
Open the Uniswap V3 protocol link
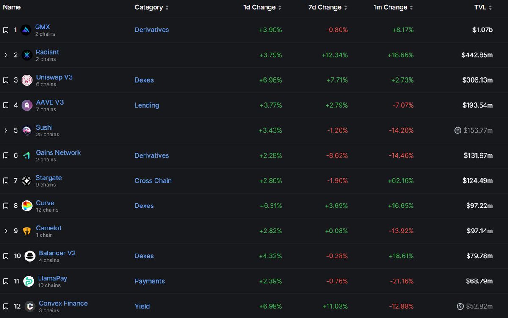tap(54, 77)
